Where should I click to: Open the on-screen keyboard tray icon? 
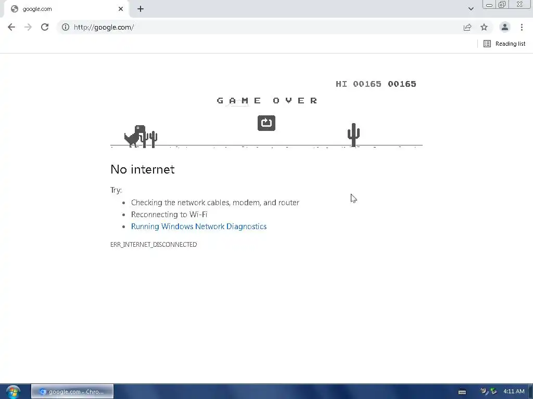(462, 392)
